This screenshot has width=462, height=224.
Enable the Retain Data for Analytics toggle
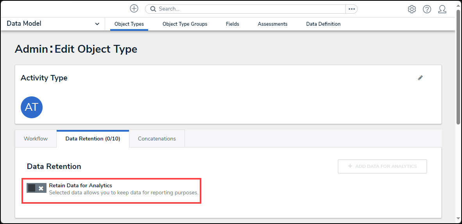pos(37,188)
